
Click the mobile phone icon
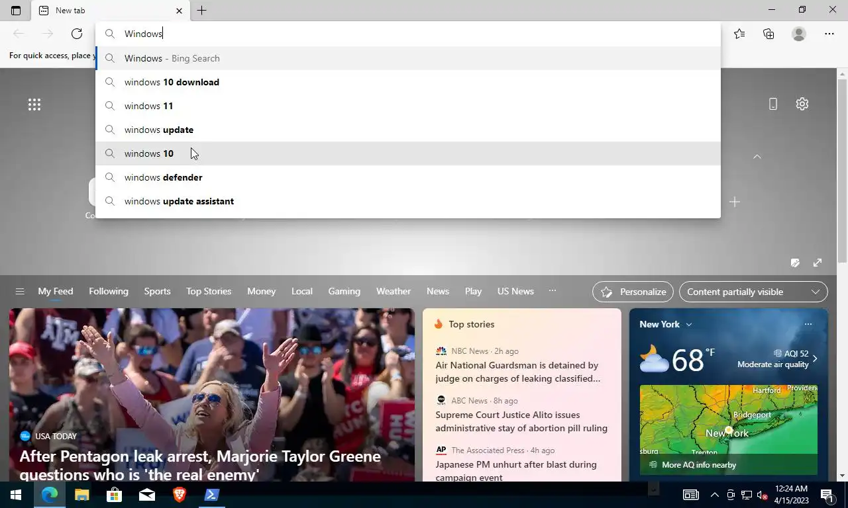(x=773, y=104)
